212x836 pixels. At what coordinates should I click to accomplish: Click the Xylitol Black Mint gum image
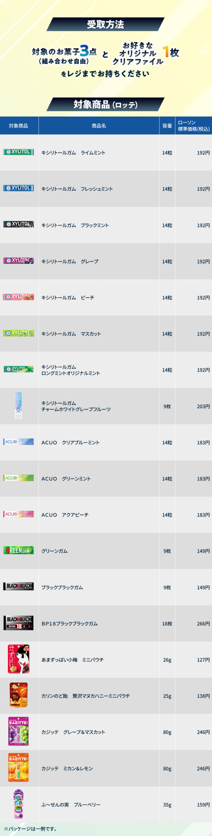[x=19, y=224]
